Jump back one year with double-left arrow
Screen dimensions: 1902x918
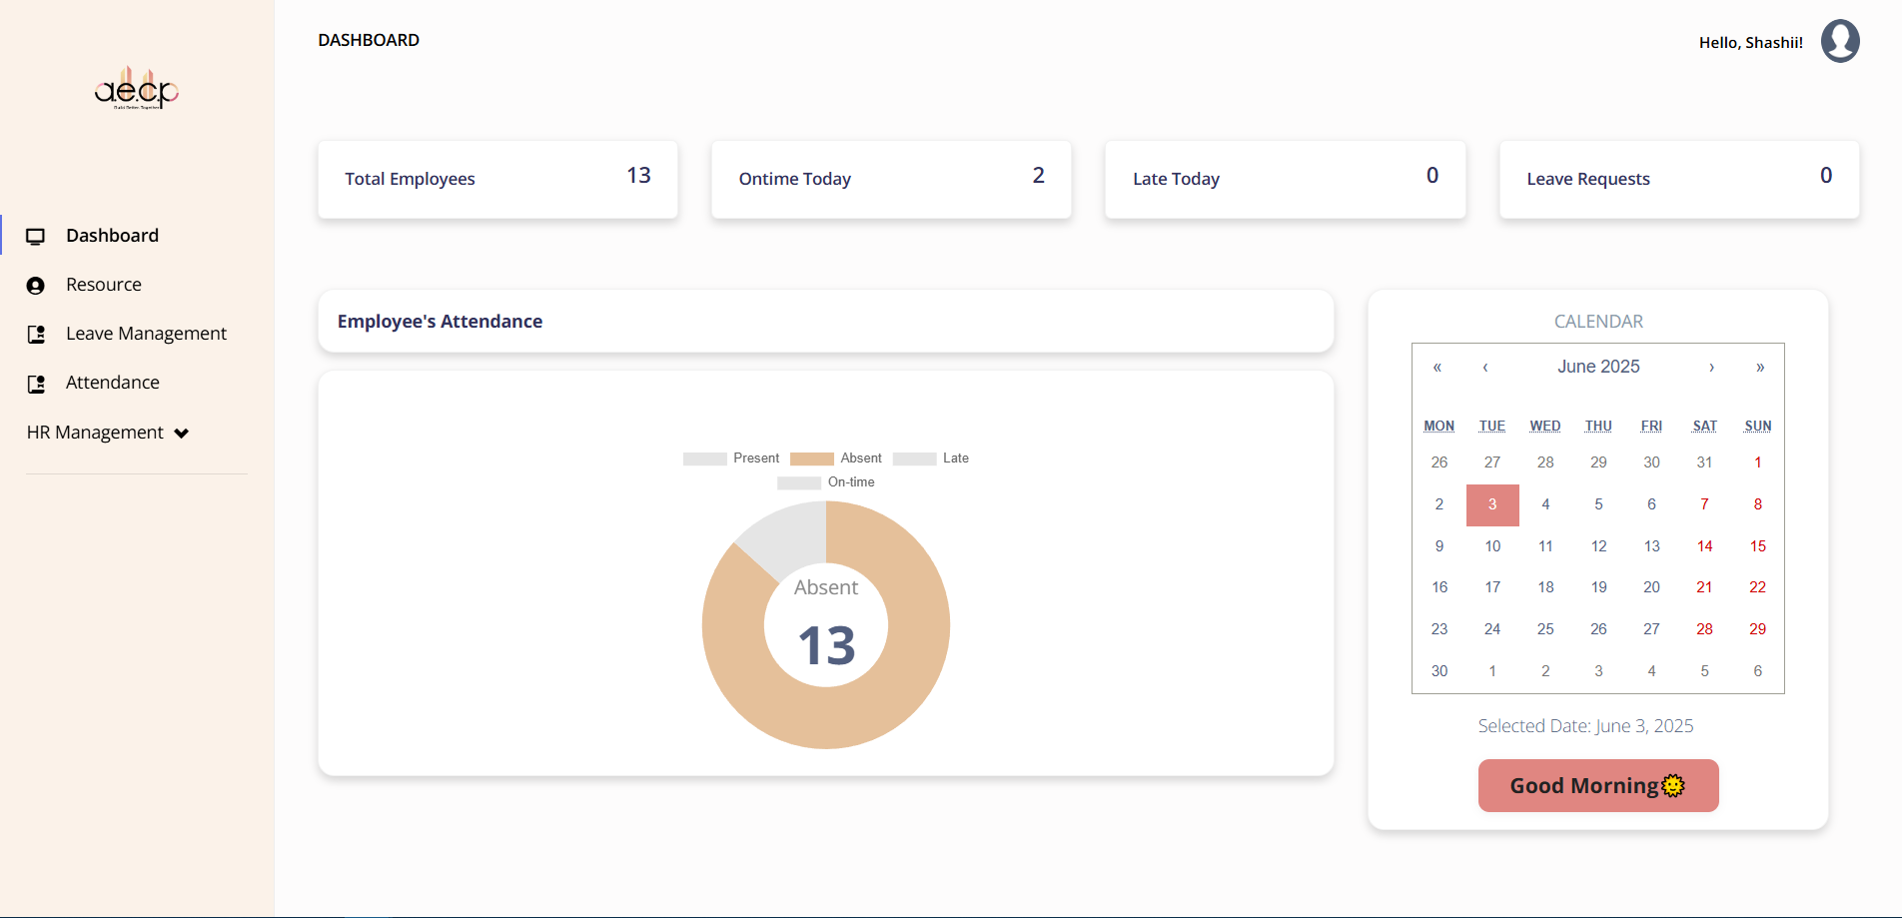[1437, 368]
